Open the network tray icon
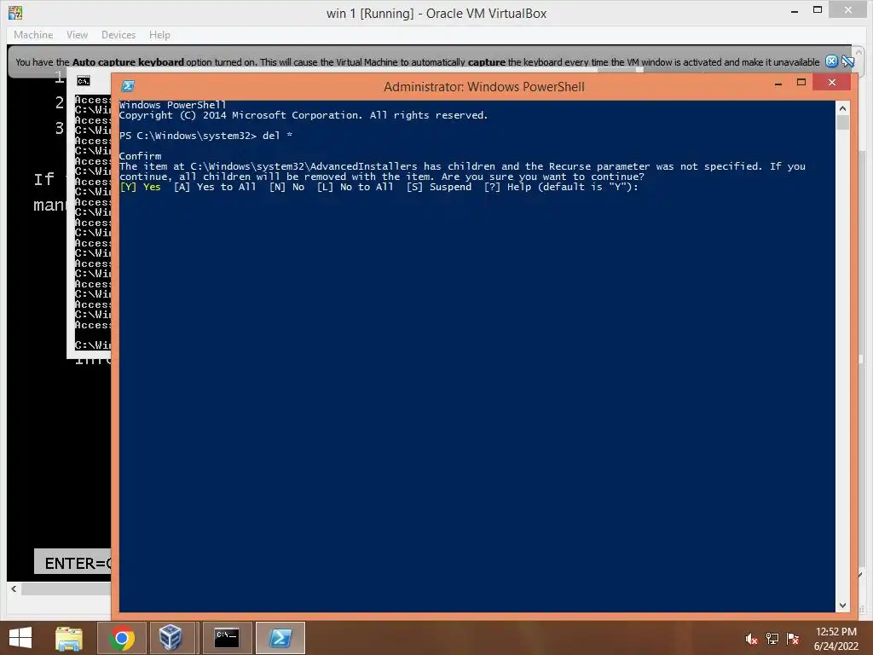This screenshot has height=655, width=873. [x=772, y=639]
